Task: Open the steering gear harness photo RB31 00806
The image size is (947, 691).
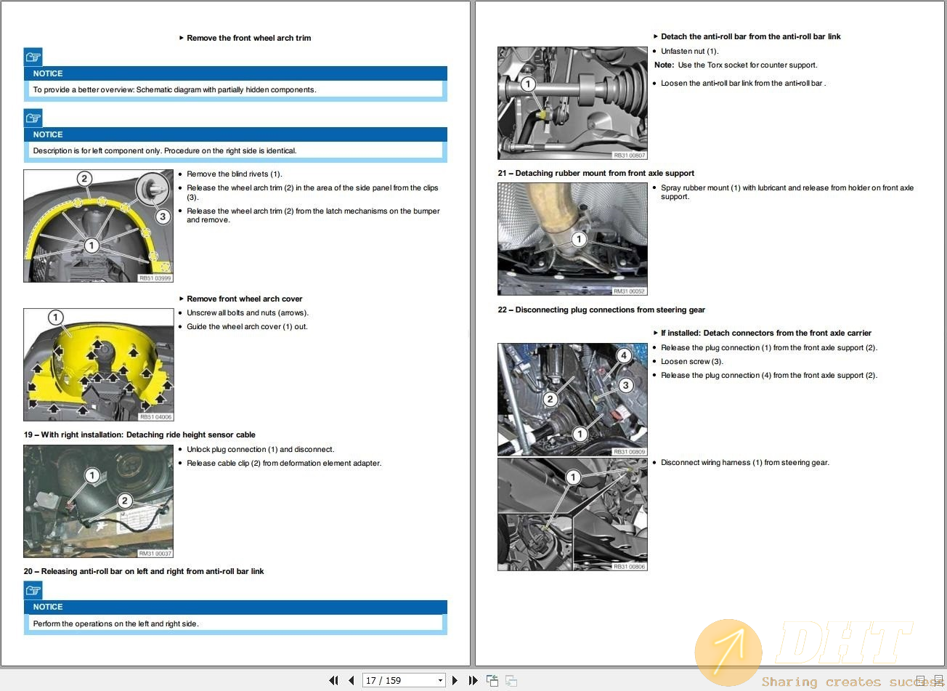Action: 572,514
